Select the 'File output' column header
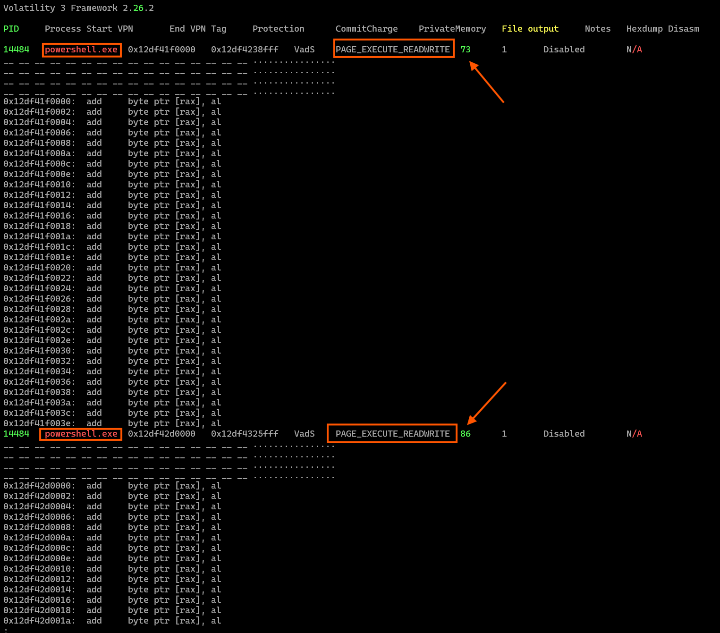Viewport: 720px width, 633px height. click(x=530, y=29)
